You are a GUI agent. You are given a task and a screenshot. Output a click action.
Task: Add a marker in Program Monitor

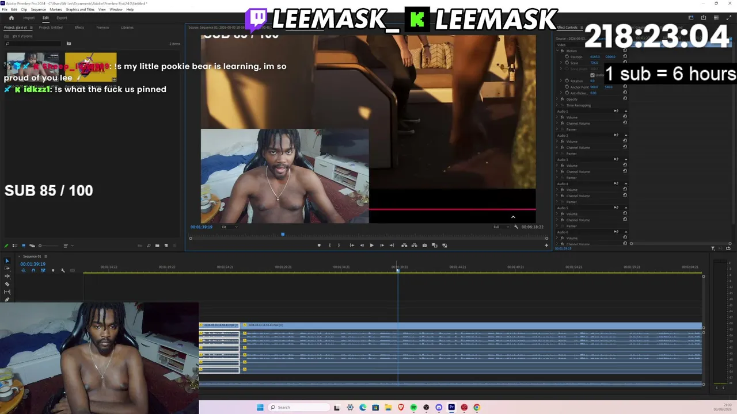319,246
